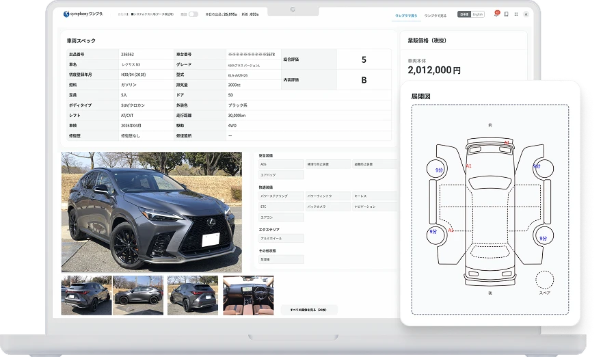Viewport: 603px width, 357px height.
Task: Click the 禁煙車 tag
Action: pos(281,260)
